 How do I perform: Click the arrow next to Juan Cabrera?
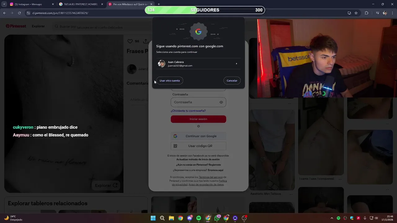coord(236,63)
